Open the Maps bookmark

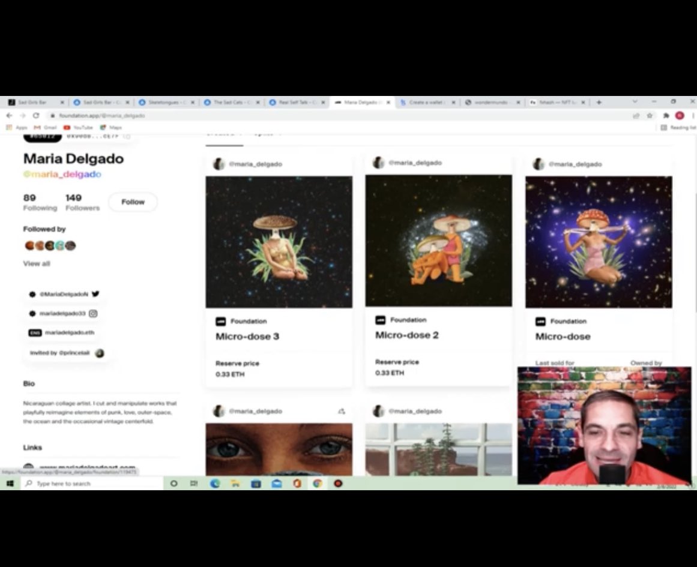(110, 128)
